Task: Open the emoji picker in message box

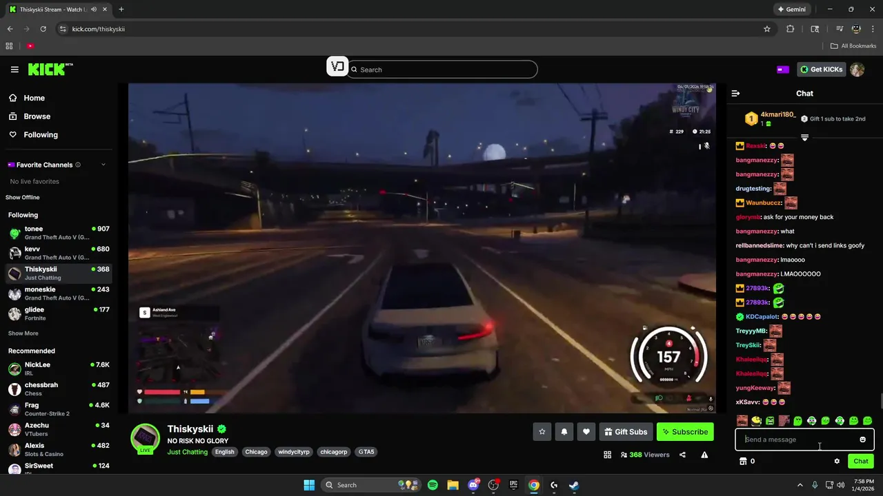Action: (862, 440)
